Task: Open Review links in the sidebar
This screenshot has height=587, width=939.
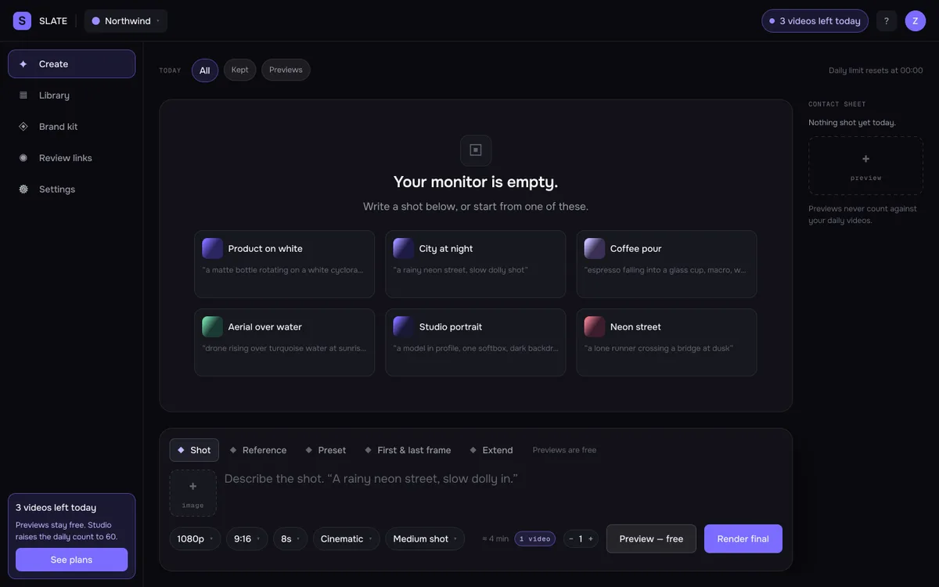Action: pyautogui.click(x=71, y=158)
